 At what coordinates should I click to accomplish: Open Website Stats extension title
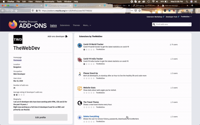coord(89,87)
